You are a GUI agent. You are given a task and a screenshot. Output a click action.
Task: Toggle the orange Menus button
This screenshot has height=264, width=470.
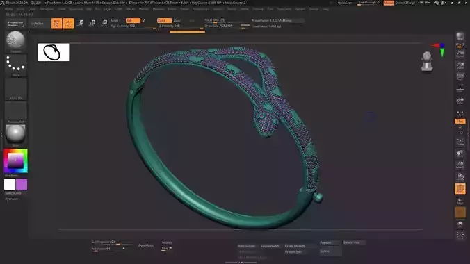(x=389, y=3)
